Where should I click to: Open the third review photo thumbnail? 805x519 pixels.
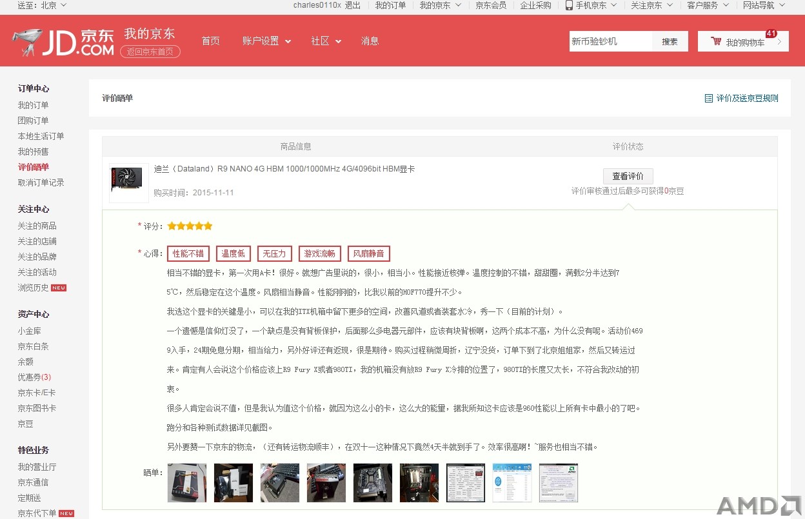click(x=280, y=483)
